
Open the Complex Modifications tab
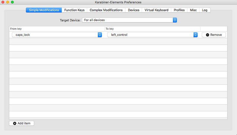tap(106, 10)
